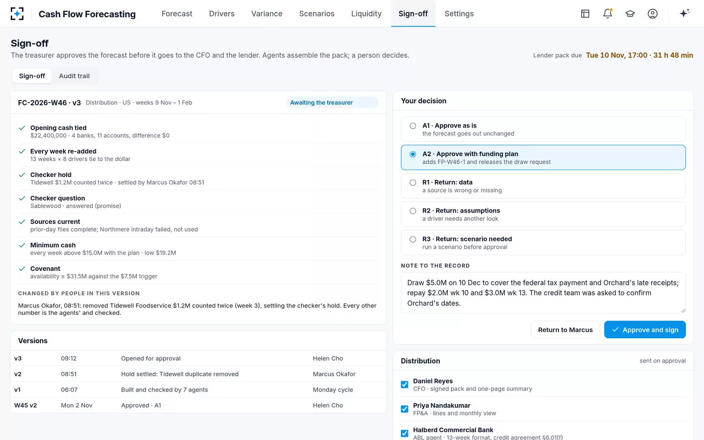Select the Sign-off subtab

click(32, 76)
